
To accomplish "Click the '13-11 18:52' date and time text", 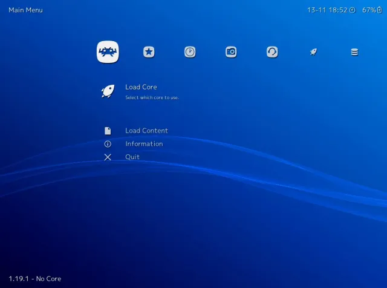I will pos(327,10).
